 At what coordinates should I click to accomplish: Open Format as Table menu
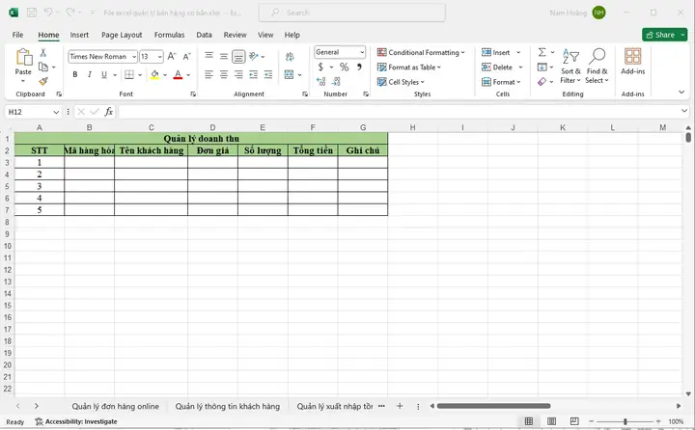click(408, 67)
